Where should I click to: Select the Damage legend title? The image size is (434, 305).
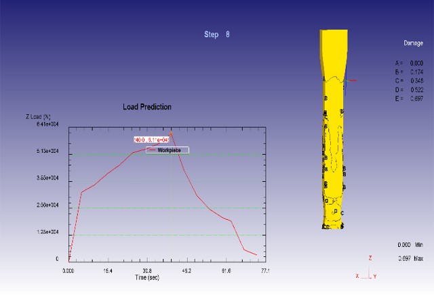click(413, 43)
